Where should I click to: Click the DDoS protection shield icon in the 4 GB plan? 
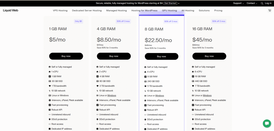click(x=97, y=119)
